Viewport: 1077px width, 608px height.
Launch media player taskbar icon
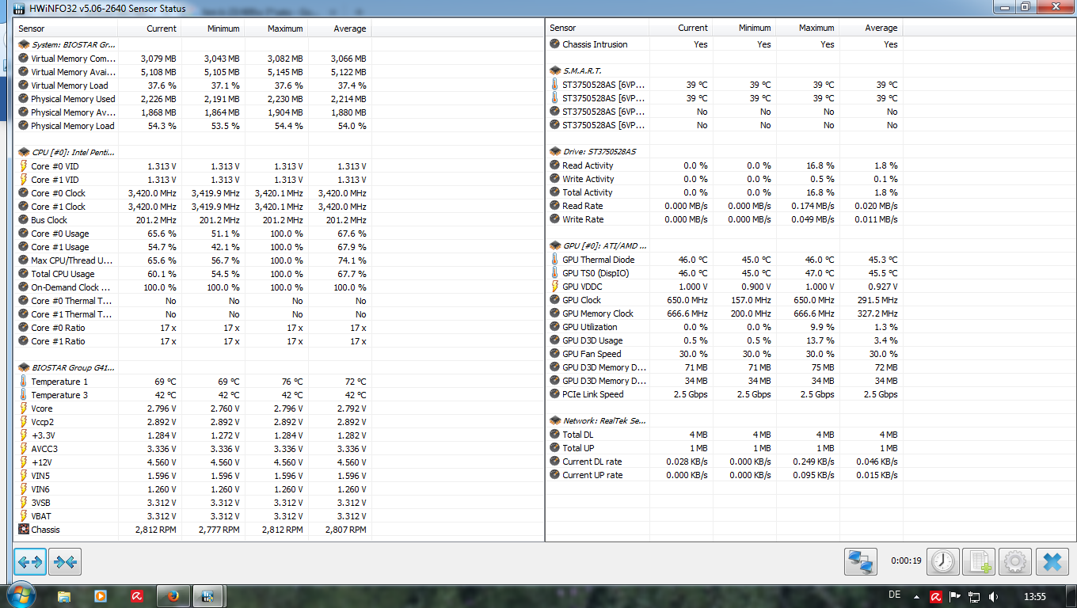click(101, 596)
